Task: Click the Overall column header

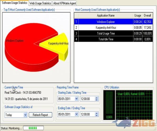Action: [147, 16]
